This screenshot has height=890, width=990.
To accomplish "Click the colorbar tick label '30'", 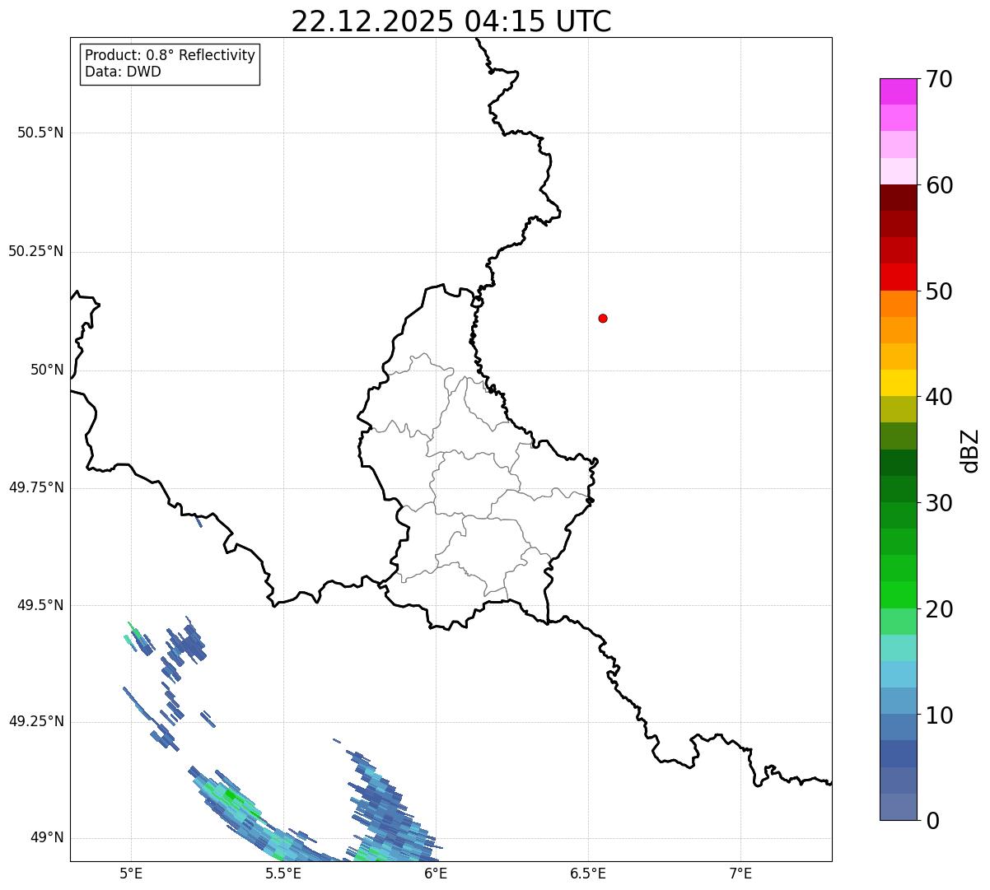I will (939, 503).
